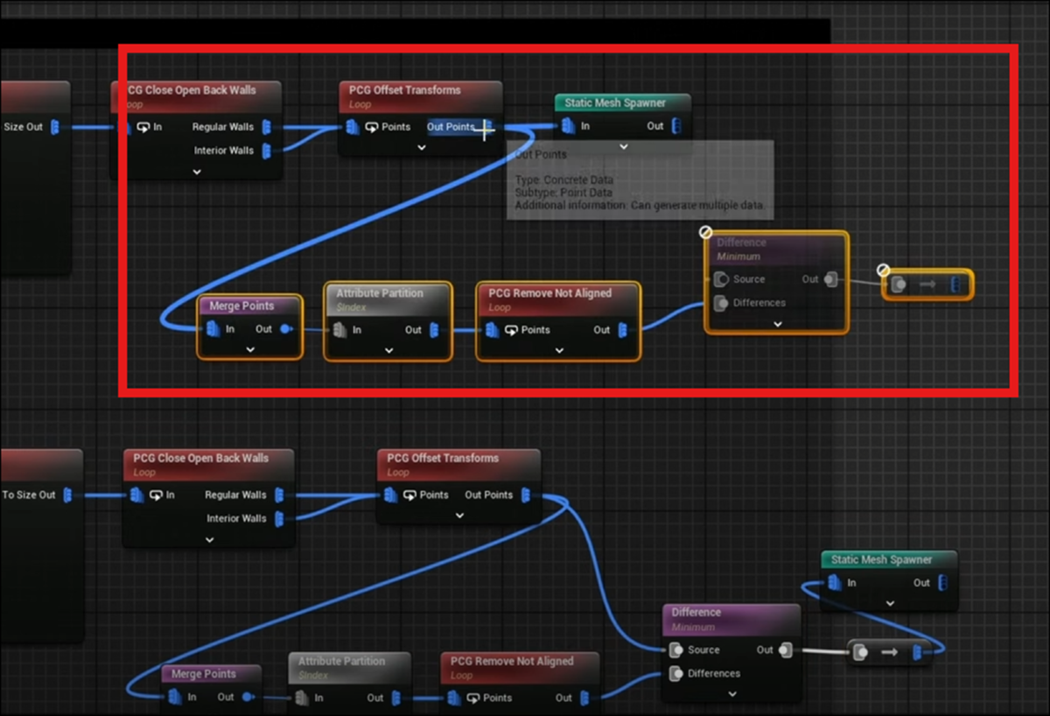This screenshot has width=1050, height=716.
Task: Select orange-outlined Attribute Partition node title
Action: click(380, 292)
